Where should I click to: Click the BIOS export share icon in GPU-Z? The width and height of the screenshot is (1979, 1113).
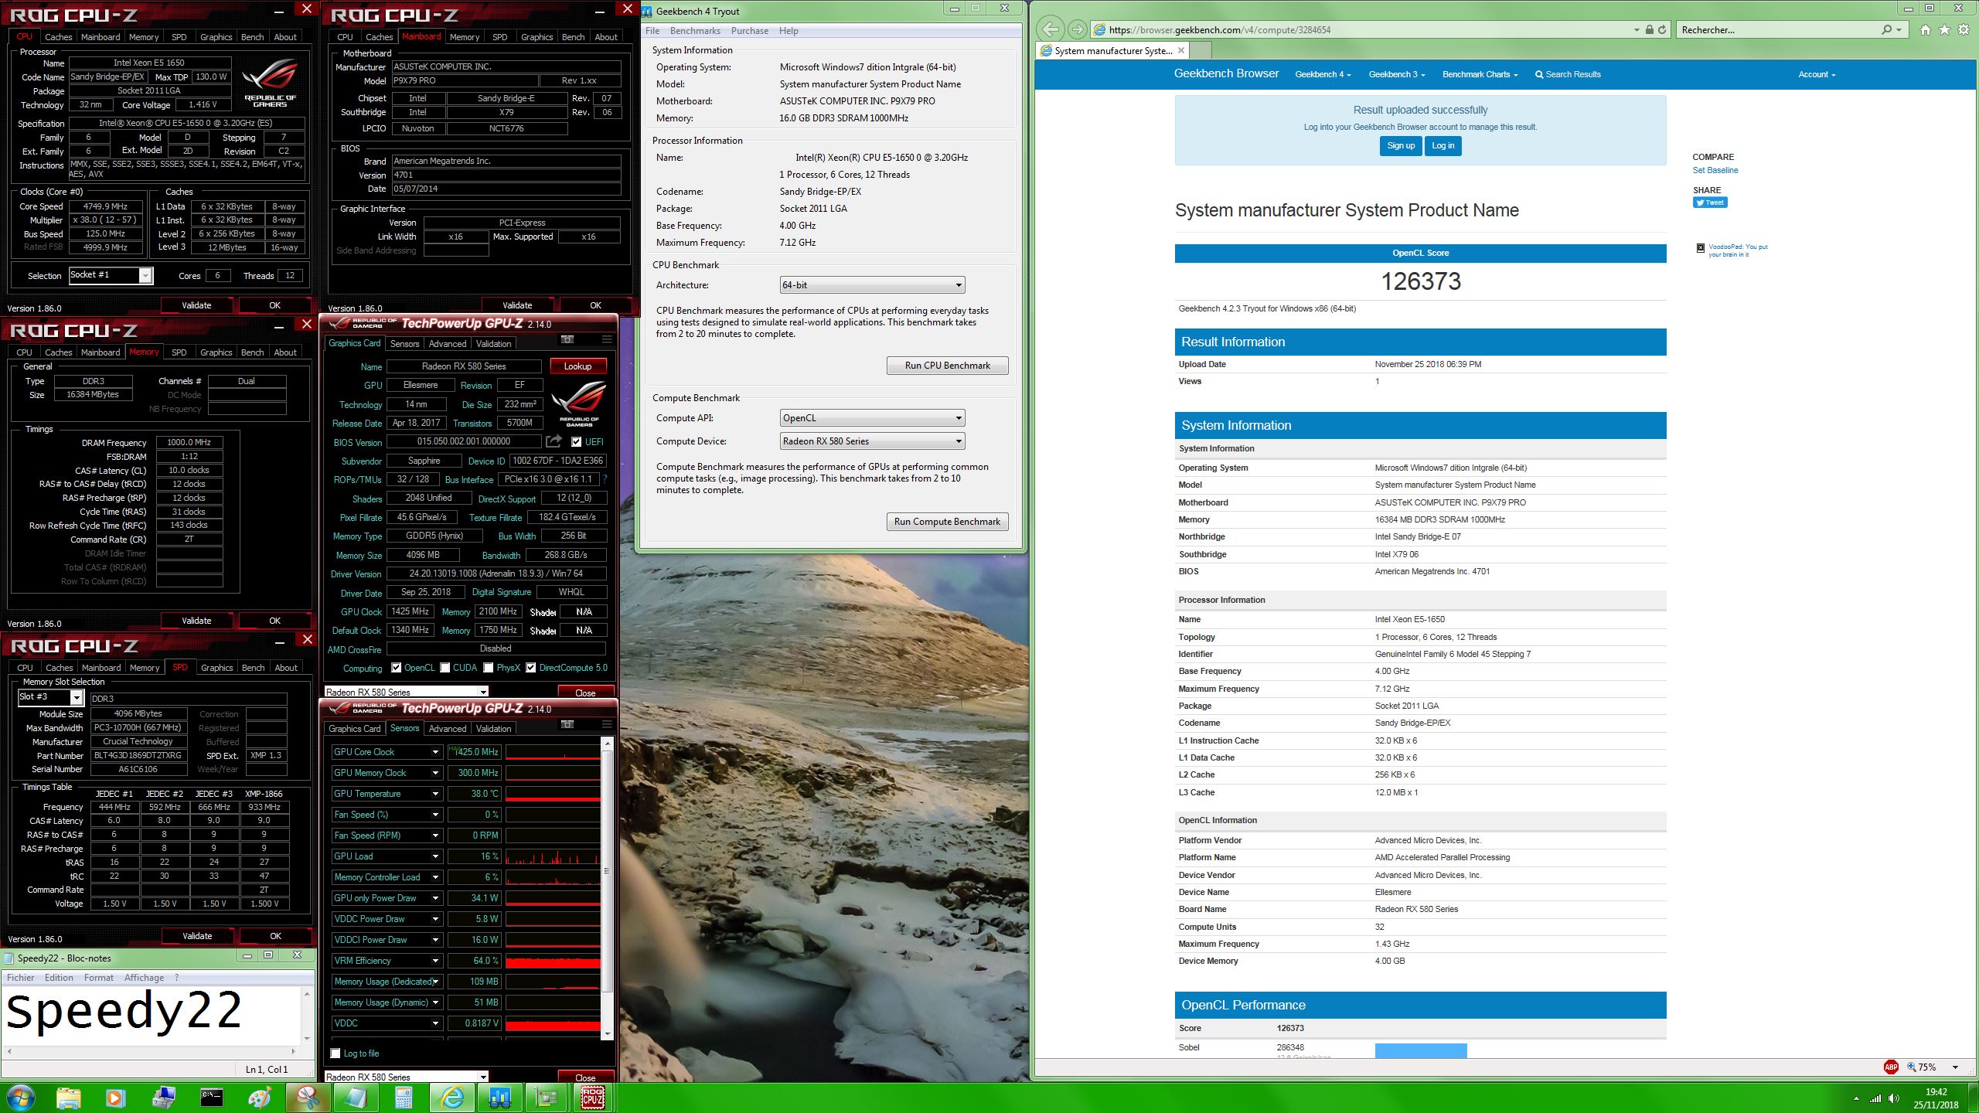(554, 441)
